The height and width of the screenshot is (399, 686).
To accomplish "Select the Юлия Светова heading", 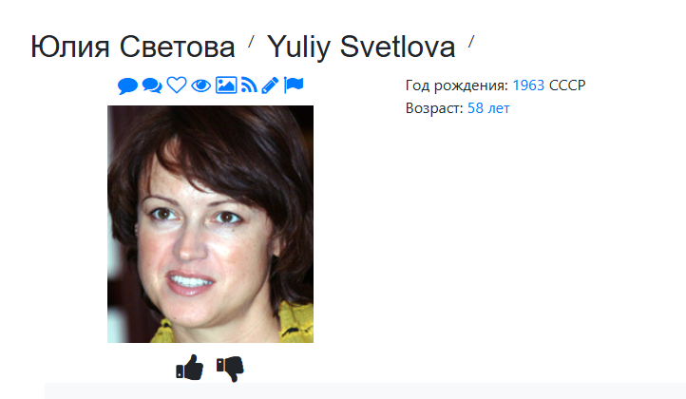I will pyautogui.click(x=133, y=47).
